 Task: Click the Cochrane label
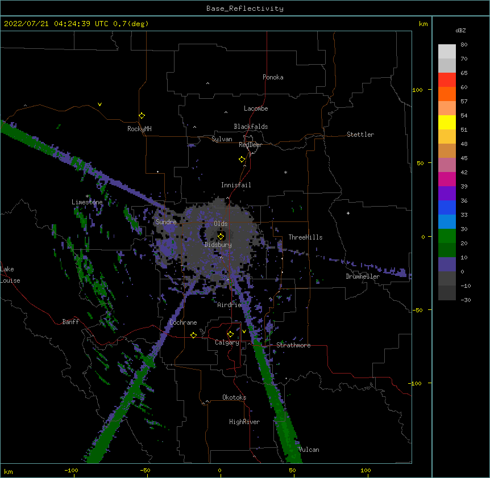[183, 322]
